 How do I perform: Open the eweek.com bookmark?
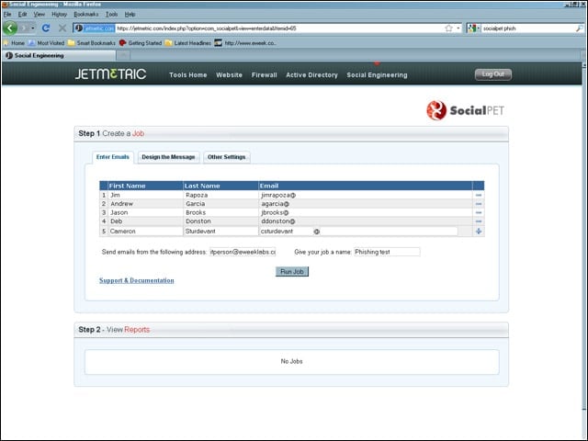pos(245,43)
